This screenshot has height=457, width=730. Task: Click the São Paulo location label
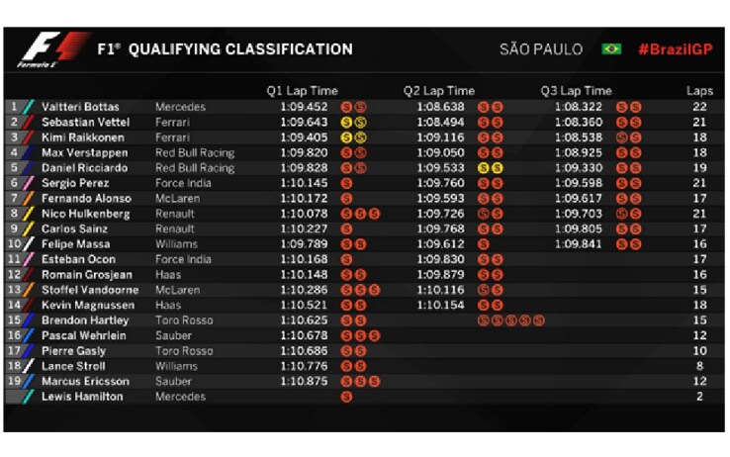[541, 48]
